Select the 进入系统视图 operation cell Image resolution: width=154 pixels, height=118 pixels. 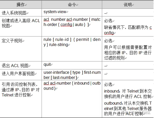click(15, 12)
